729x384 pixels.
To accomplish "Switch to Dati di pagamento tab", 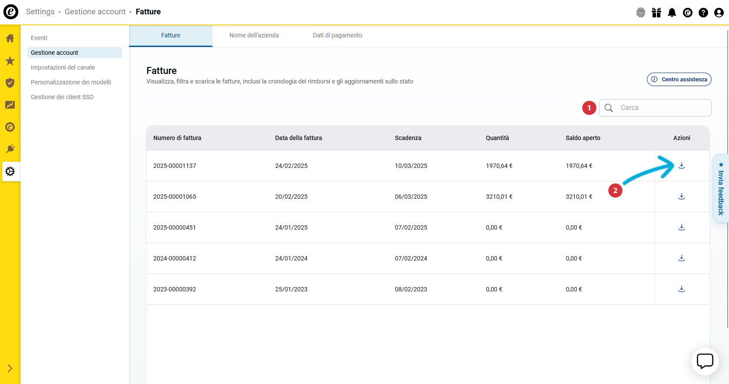I will [x=337, y=35].
